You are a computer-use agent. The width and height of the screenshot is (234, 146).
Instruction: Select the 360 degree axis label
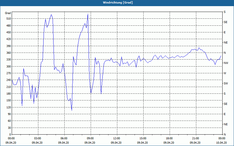point(9,53)
